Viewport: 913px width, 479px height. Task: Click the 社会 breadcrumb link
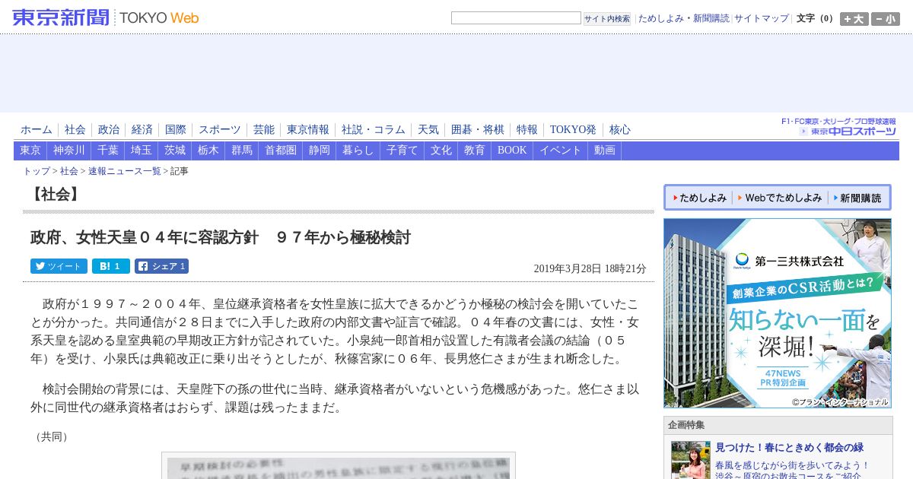[69, 171]
